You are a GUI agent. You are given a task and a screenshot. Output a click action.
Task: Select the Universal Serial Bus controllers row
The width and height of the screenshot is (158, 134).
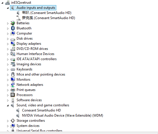[39, 130]
